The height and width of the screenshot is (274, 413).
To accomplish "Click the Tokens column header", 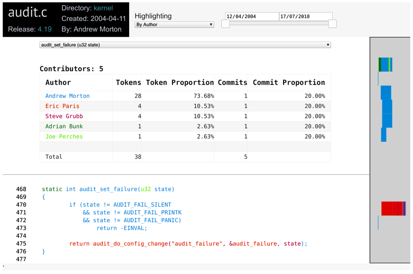I will pos(128,82).
